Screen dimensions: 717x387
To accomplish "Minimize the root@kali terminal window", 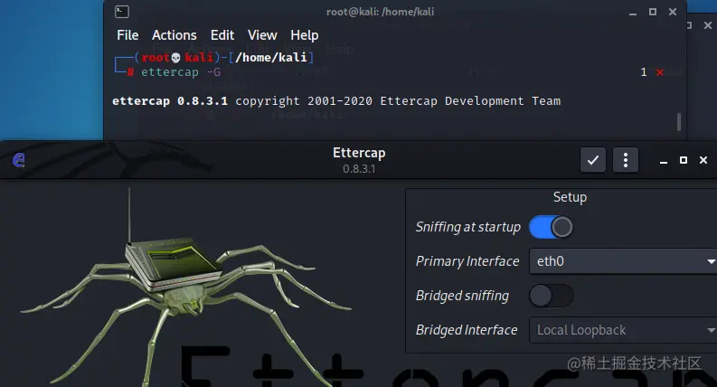I will click(x=633, y=13).
